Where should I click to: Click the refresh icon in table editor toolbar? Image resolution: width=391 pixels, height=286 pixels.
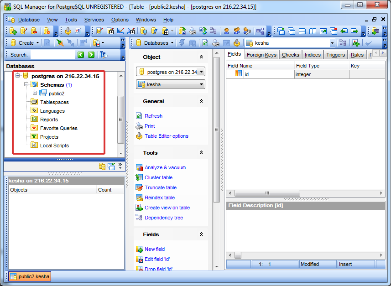(205, 43)
